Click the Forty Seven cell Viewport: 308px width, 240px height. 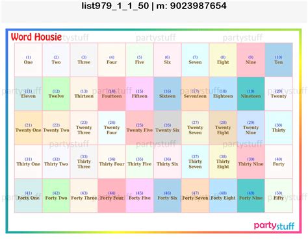[195, 196]
